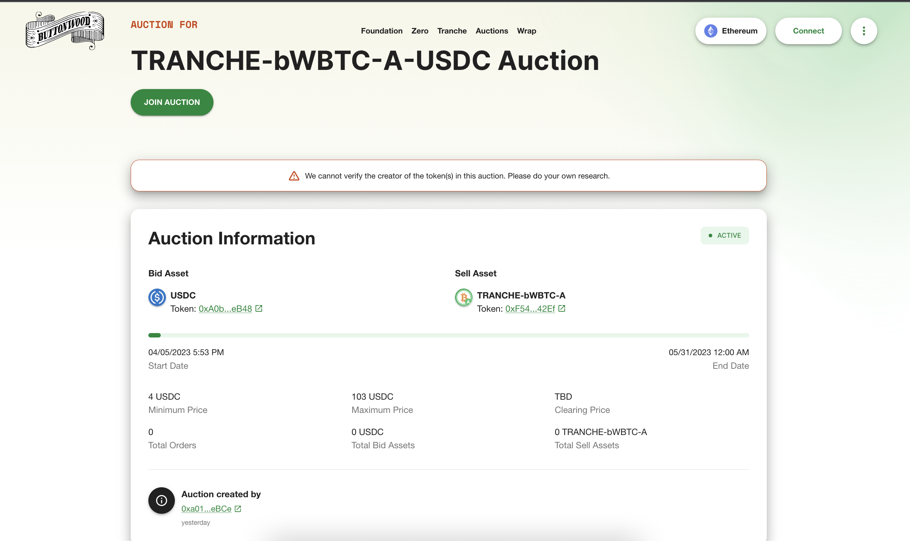Click the auction time progress bar
This screenshot has height=541, width=910.
tap(448, 335)
